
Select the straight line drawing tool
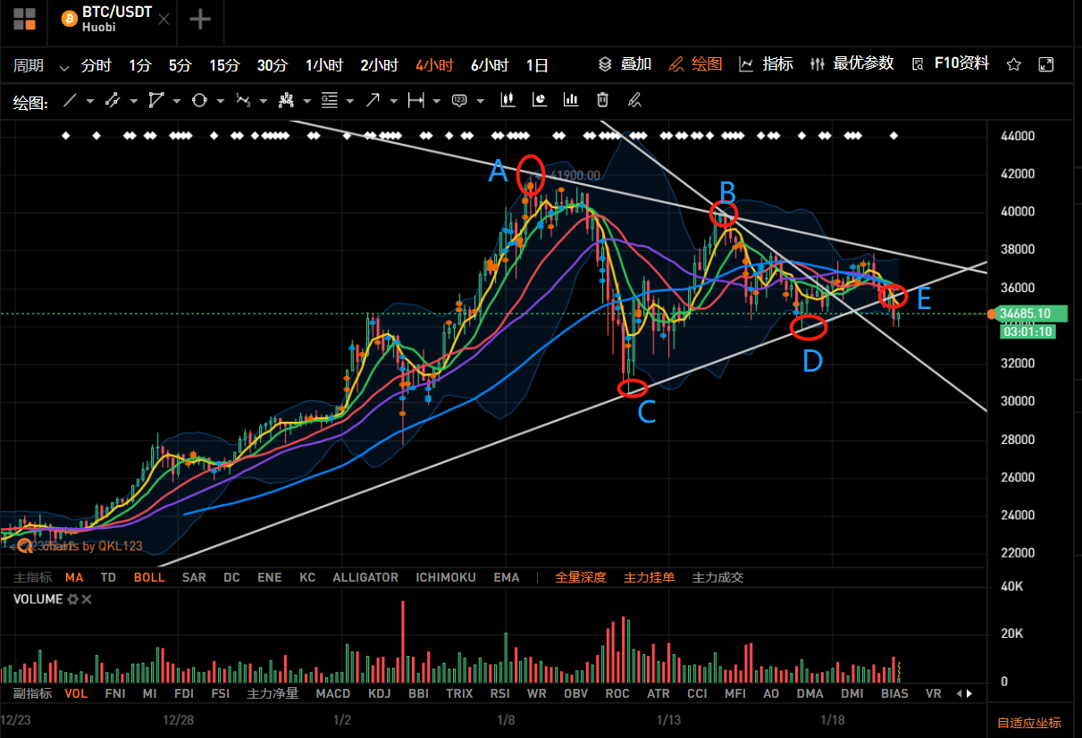click(70, 101)
